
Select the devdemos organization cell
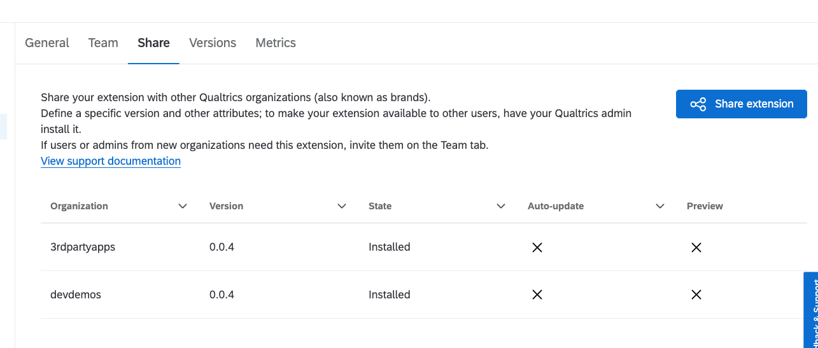76,295
